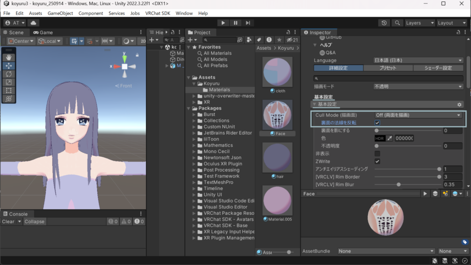
Task: Switch to the Game tab
Action: pyautogui.click(x=43, y=33)
